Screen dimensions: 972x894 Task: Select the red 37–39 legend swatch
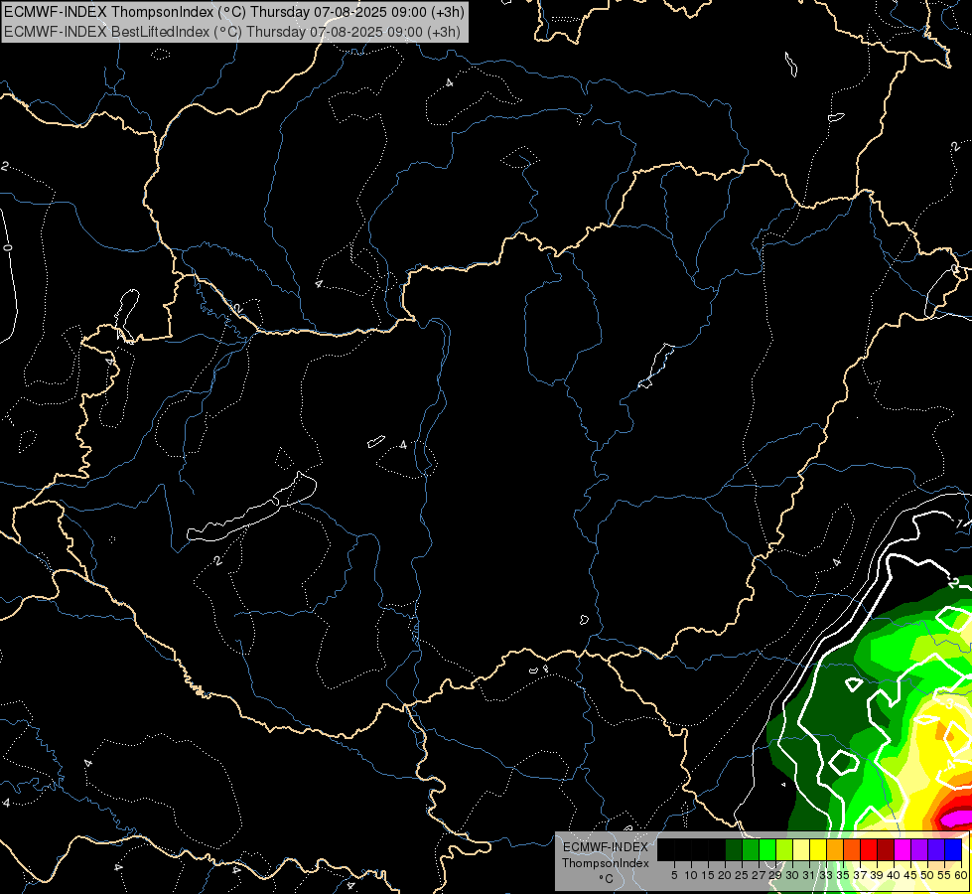click(869, 850)
